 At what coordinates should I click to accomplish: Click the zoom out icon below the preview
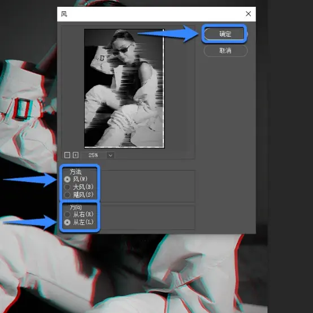[67, 155]
